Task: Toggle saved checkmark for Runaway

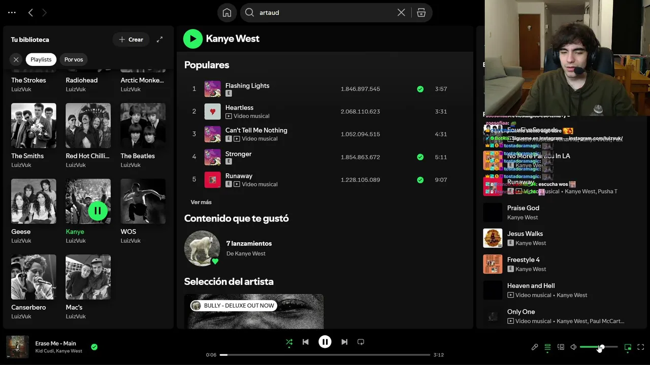Action: [420, 180]
